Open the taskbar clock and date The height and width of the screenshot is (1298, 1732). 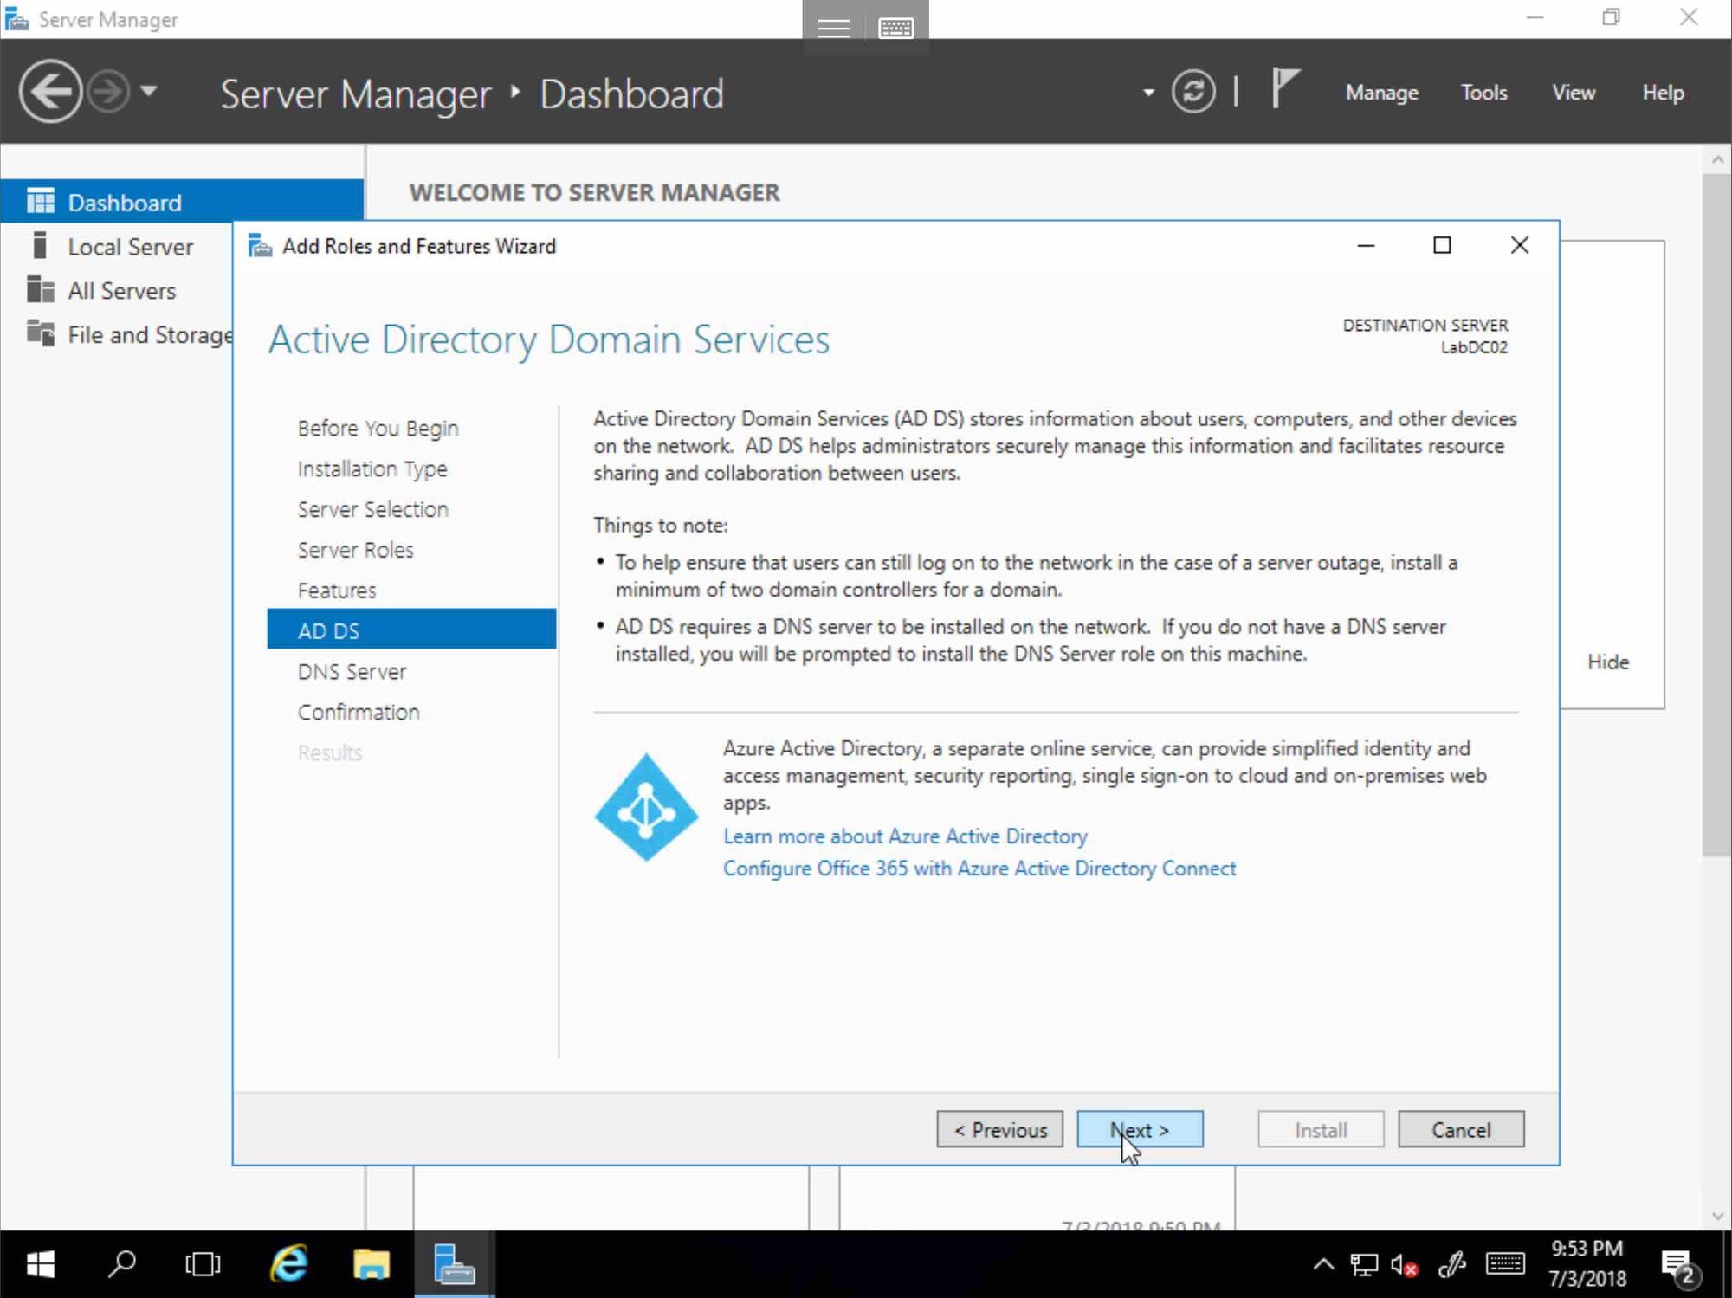(1587, 1264)
